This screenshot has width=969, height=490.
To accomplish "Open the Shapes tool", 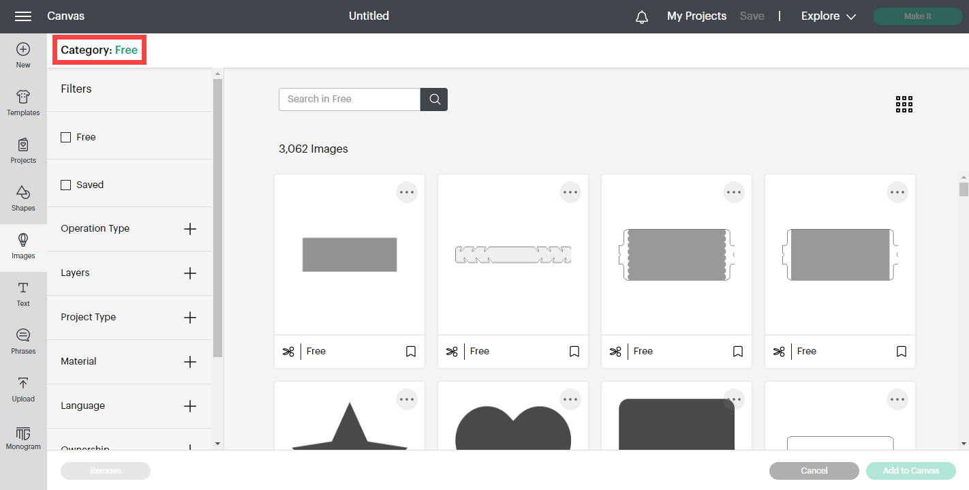I will click(23, 198).
